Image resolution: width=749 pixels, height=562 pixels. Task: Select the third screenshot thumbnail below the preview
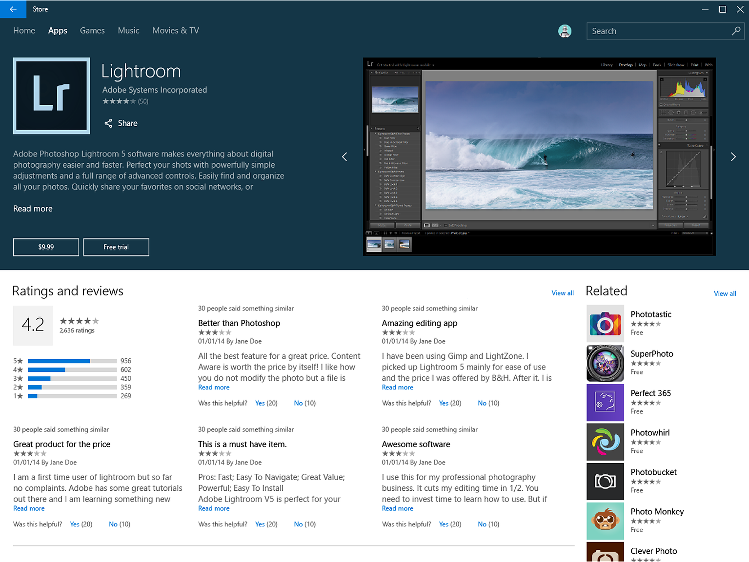405,244
